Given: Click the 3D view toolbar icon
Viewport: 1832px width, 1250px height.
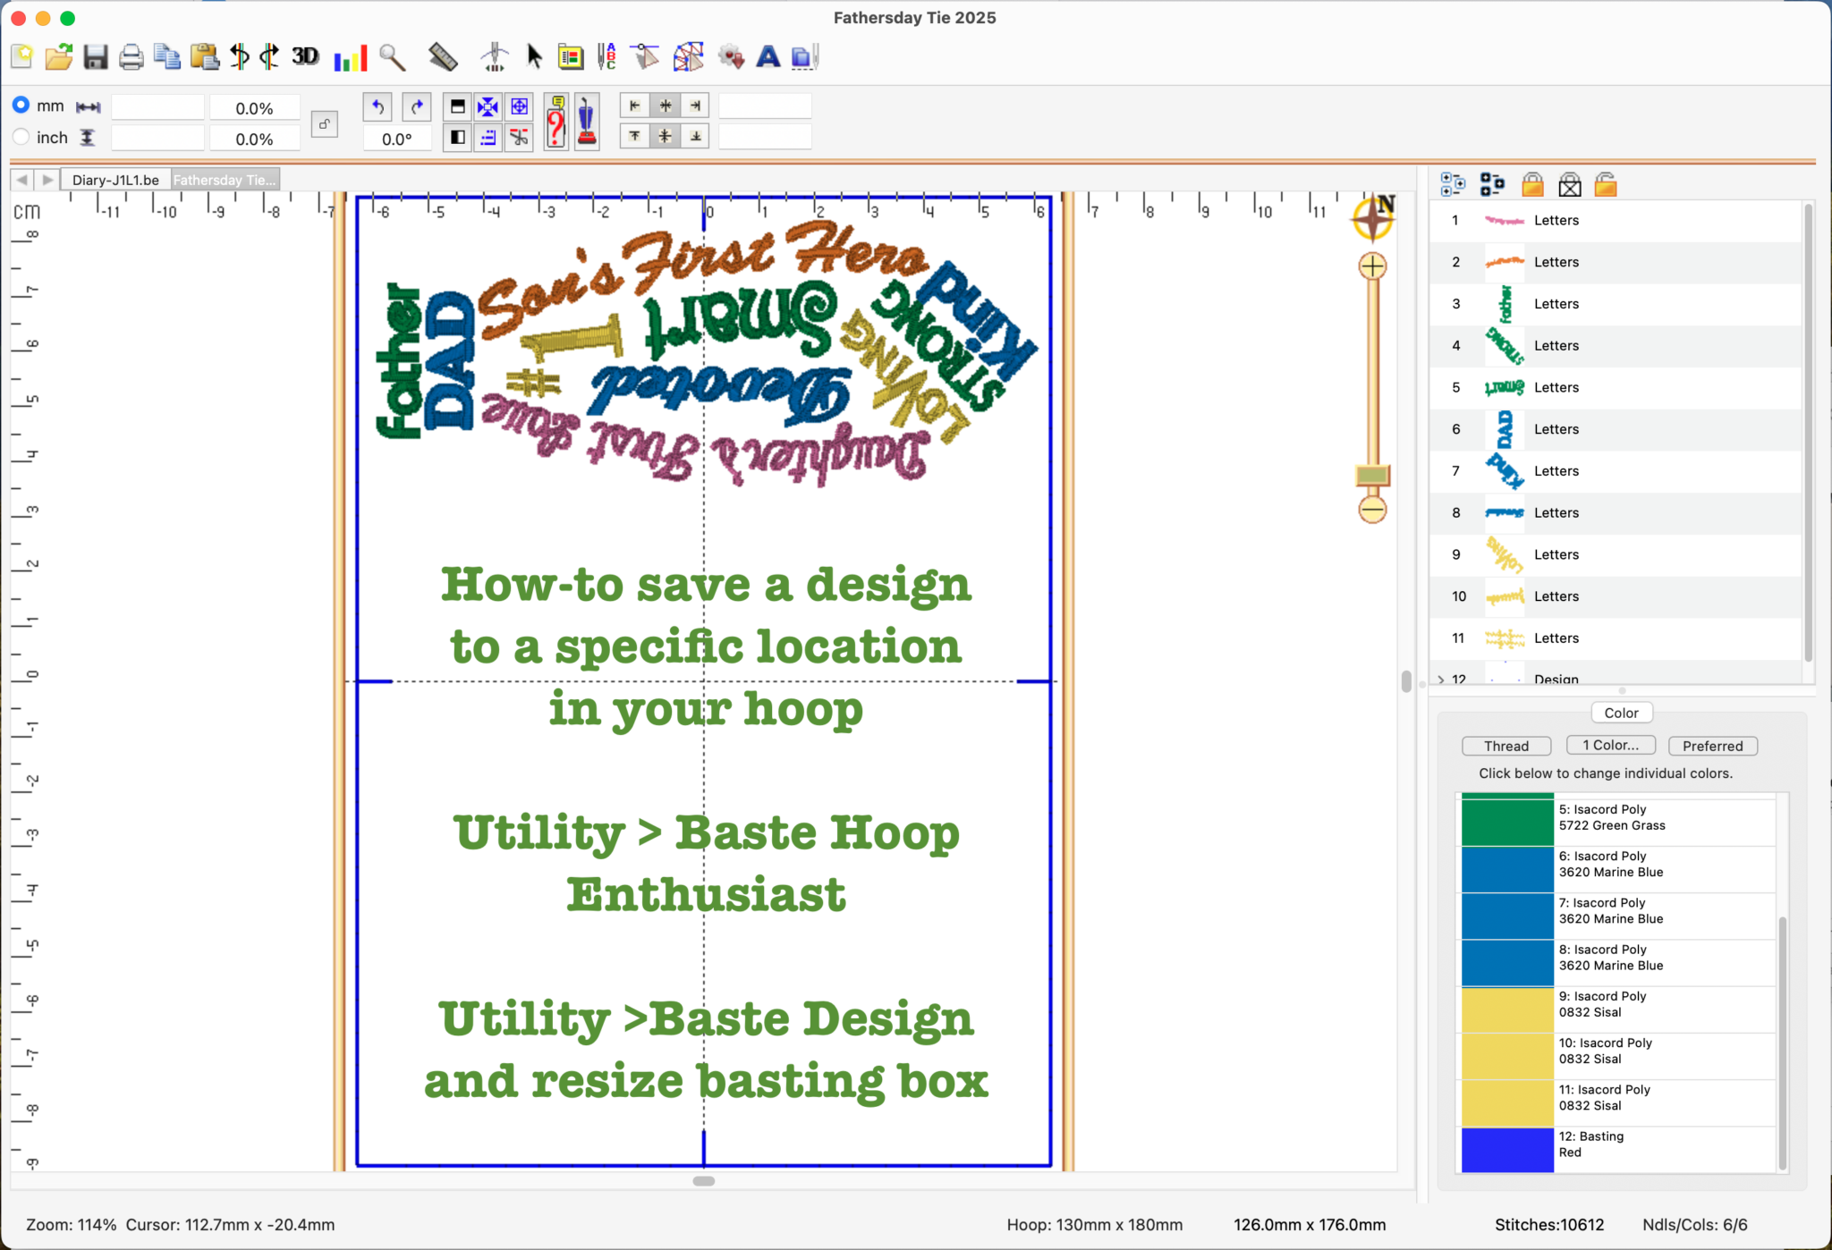Looking at the screenshot, I should 305,56.
